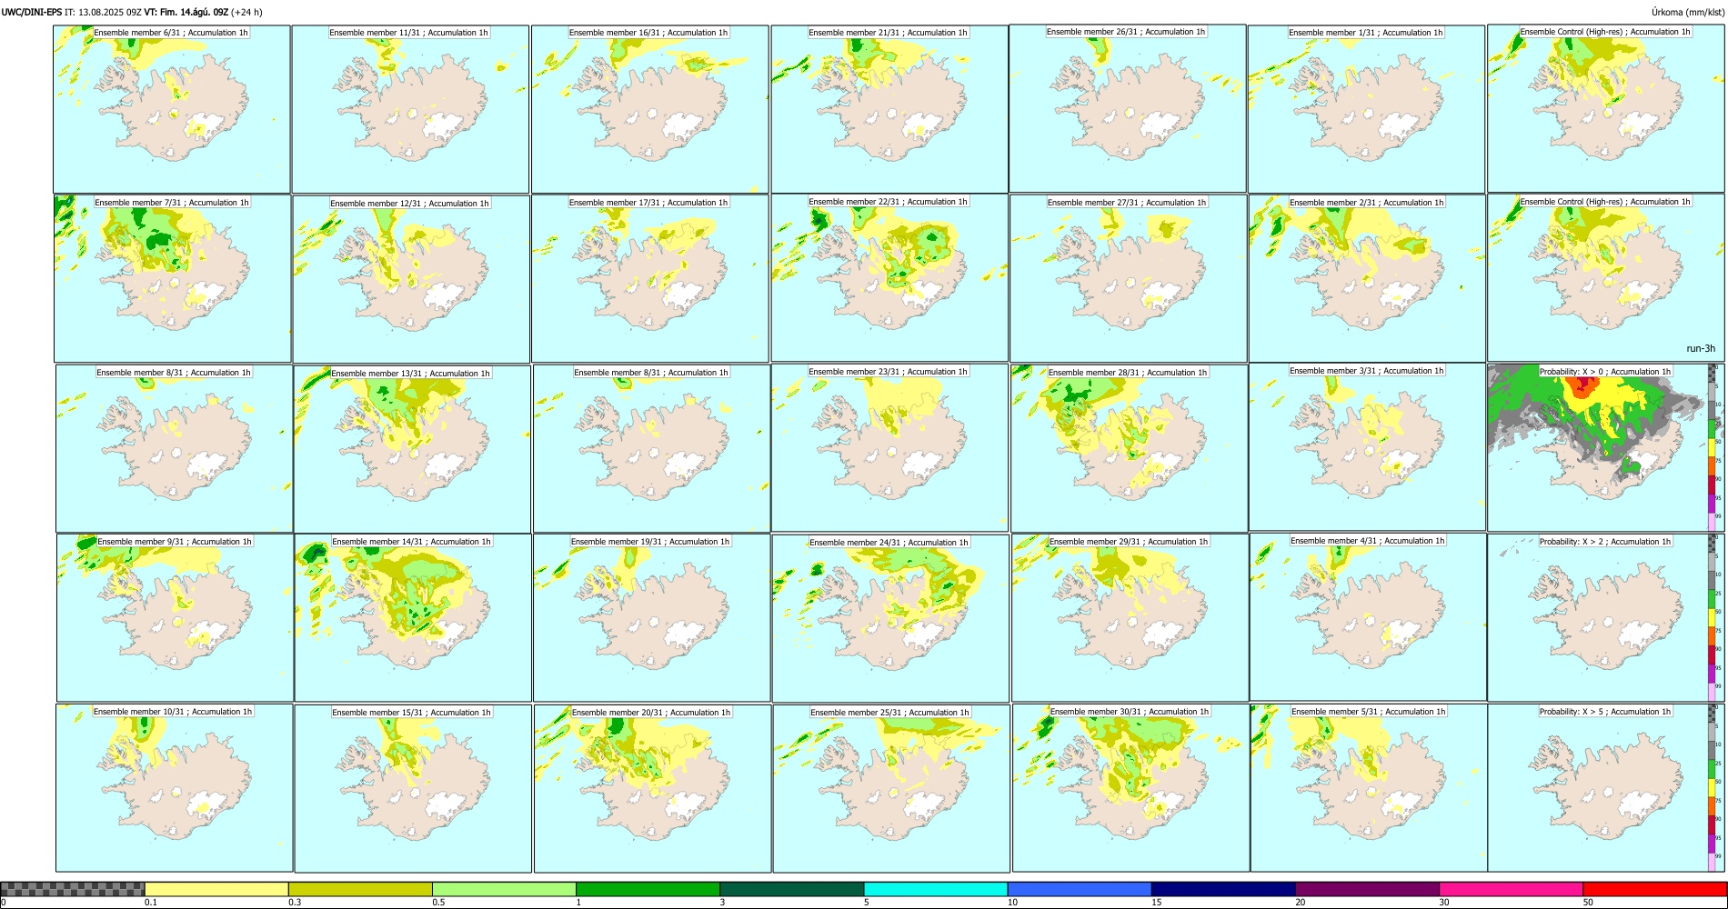This screenshot has height=909, width=1728.
Task: Select the Ensemble member 9/31 panel
Action: click(x=175, y=617)
